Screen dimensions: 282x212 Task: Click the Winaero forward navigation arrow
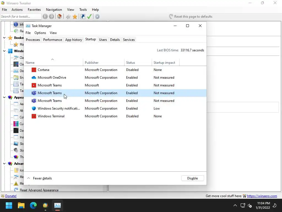click(51, 17)
